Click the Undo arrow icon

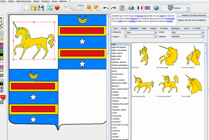(x=106, y=7)
